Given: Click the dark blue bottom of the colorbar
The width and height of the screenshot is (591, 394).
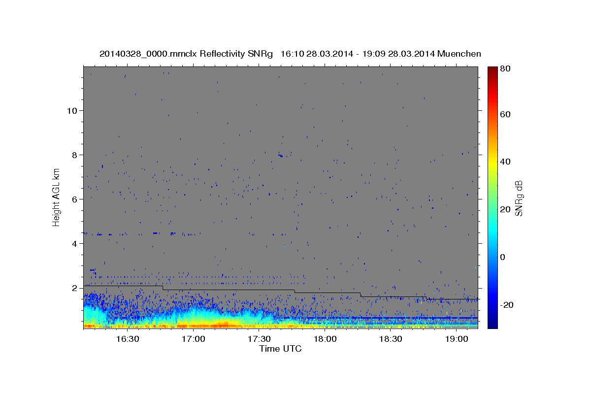Looking at the screenshot, I should point(492,324).
